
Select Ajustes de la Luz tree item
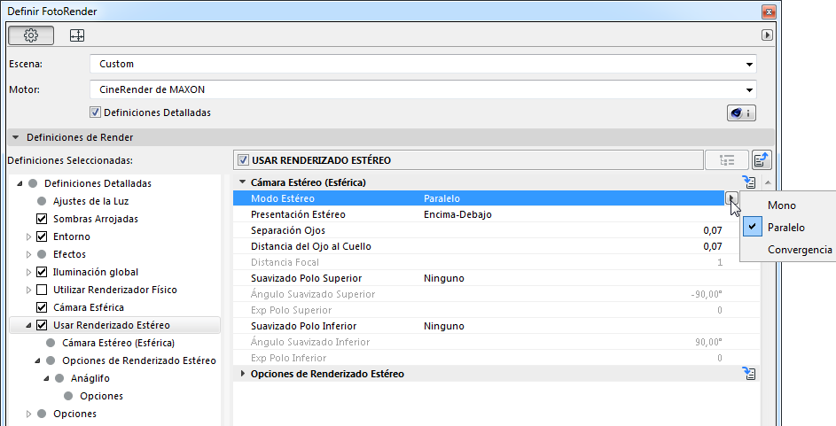90,201
